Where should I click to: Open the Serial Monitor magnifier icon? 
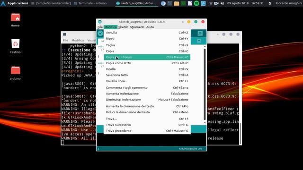pos(200,33)
